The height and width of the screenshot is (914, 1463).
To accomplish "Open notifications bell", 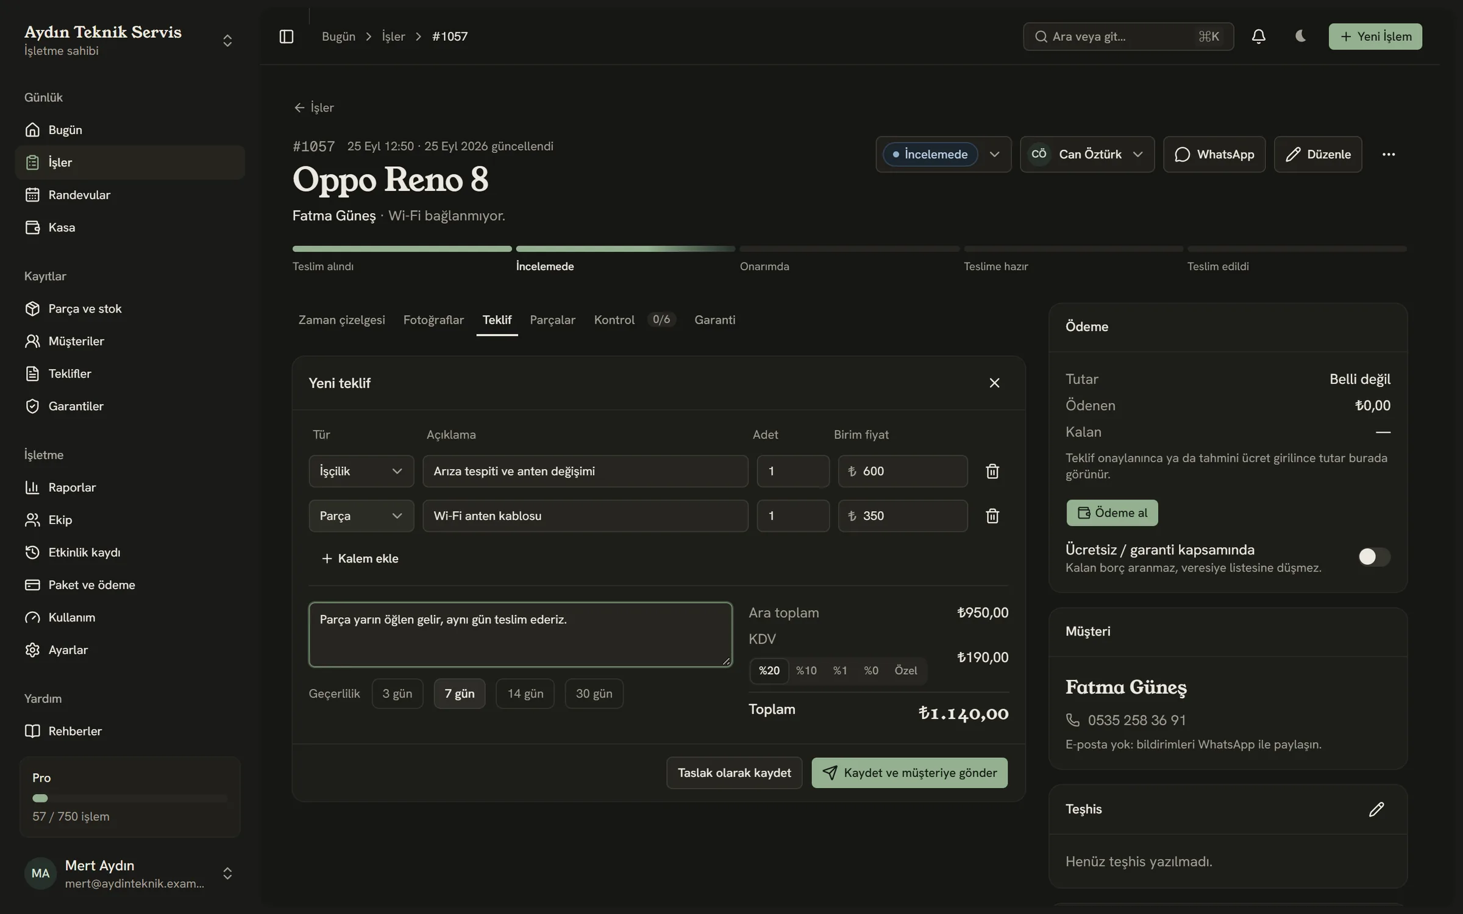I will (x=1258, y=37).
